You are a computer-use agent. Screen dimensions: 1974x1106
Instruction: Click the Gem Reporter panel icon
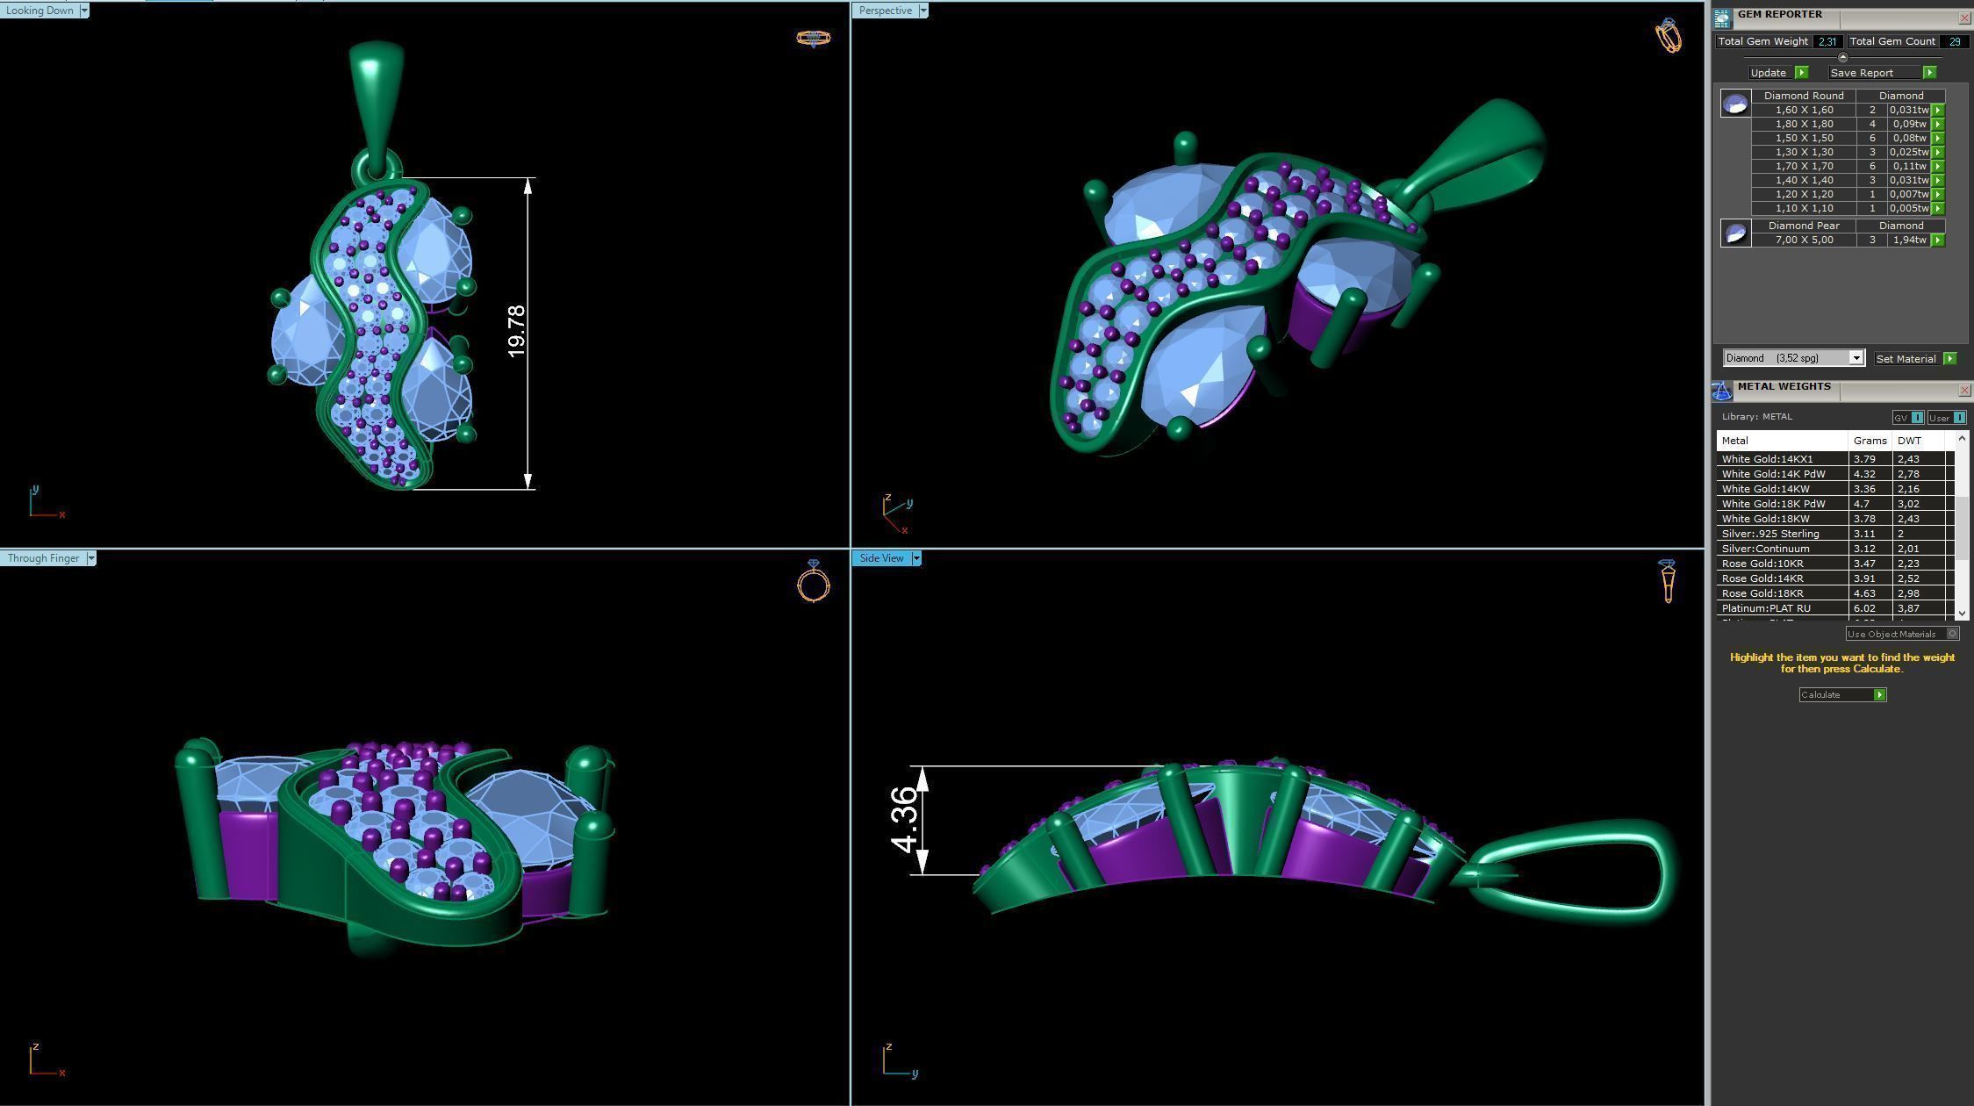point(1722,17)
